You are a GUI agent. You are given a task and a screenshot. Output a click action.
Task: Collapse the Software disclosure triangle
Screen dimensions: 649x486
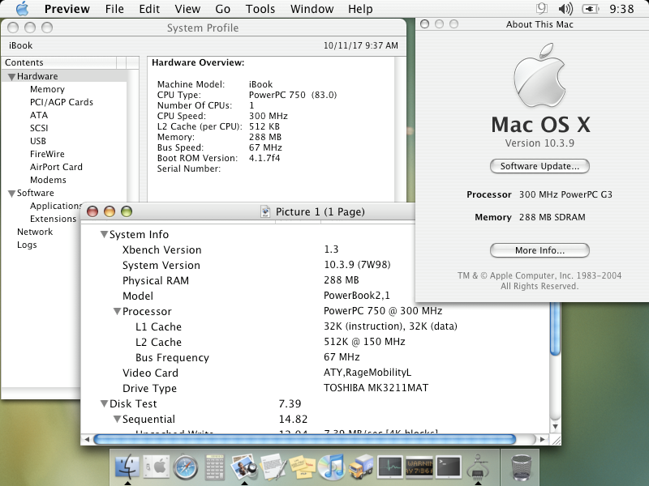pyautogui.click(x=11, y=193)
